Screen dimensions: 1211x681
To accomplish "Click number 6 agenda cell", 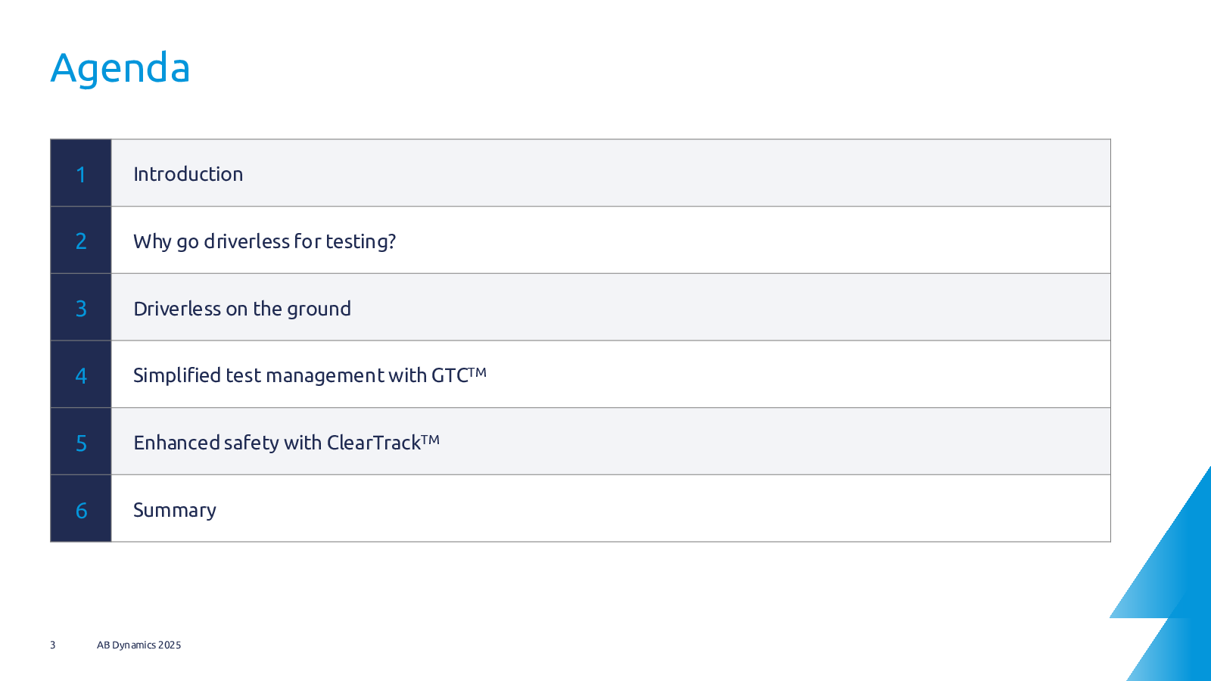I will [x=81, y=509].
